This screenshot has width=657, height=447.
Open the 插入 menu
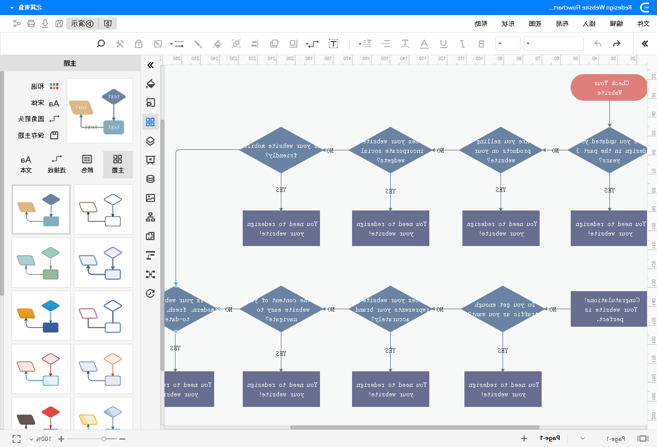(589, 24)
